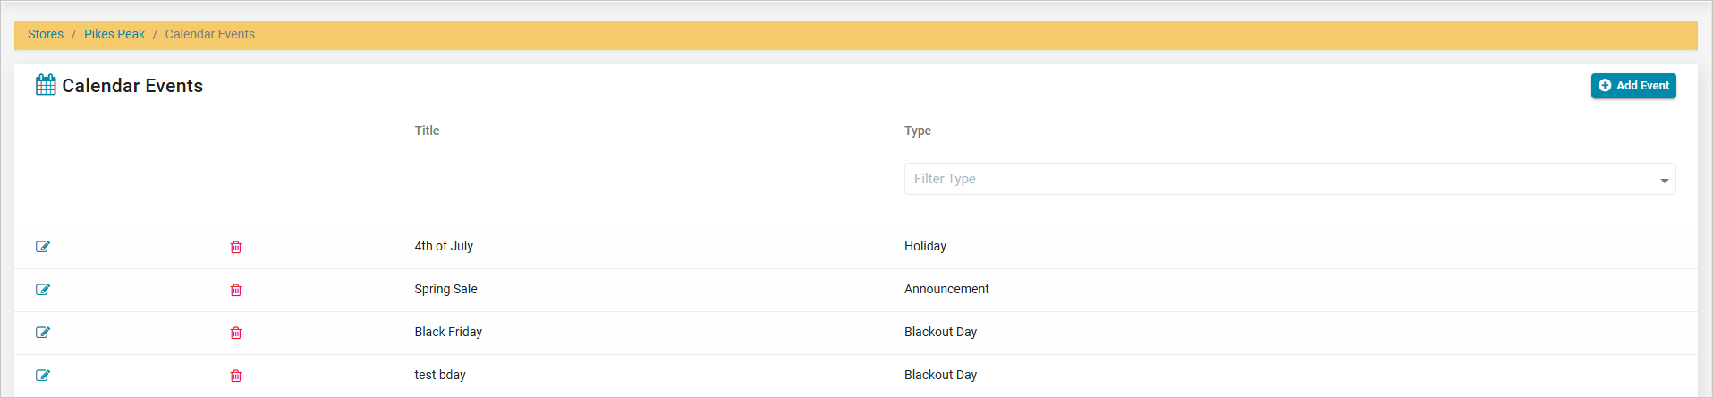The image size is (1713, 398).
Task: Go to Stores breadcrumb link
Action: [46, 34]
